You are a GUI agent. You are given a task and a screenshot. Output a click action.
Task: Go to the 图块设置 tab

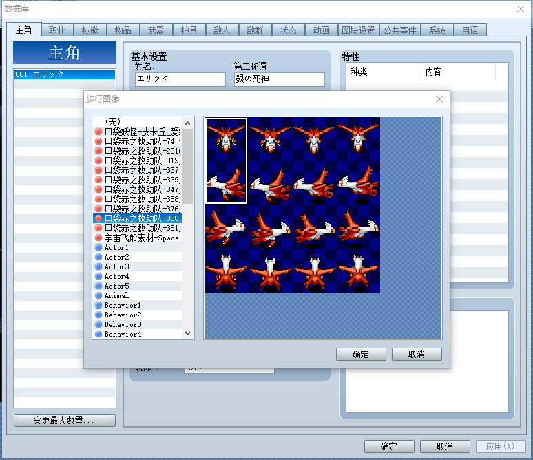pos(358,30)
